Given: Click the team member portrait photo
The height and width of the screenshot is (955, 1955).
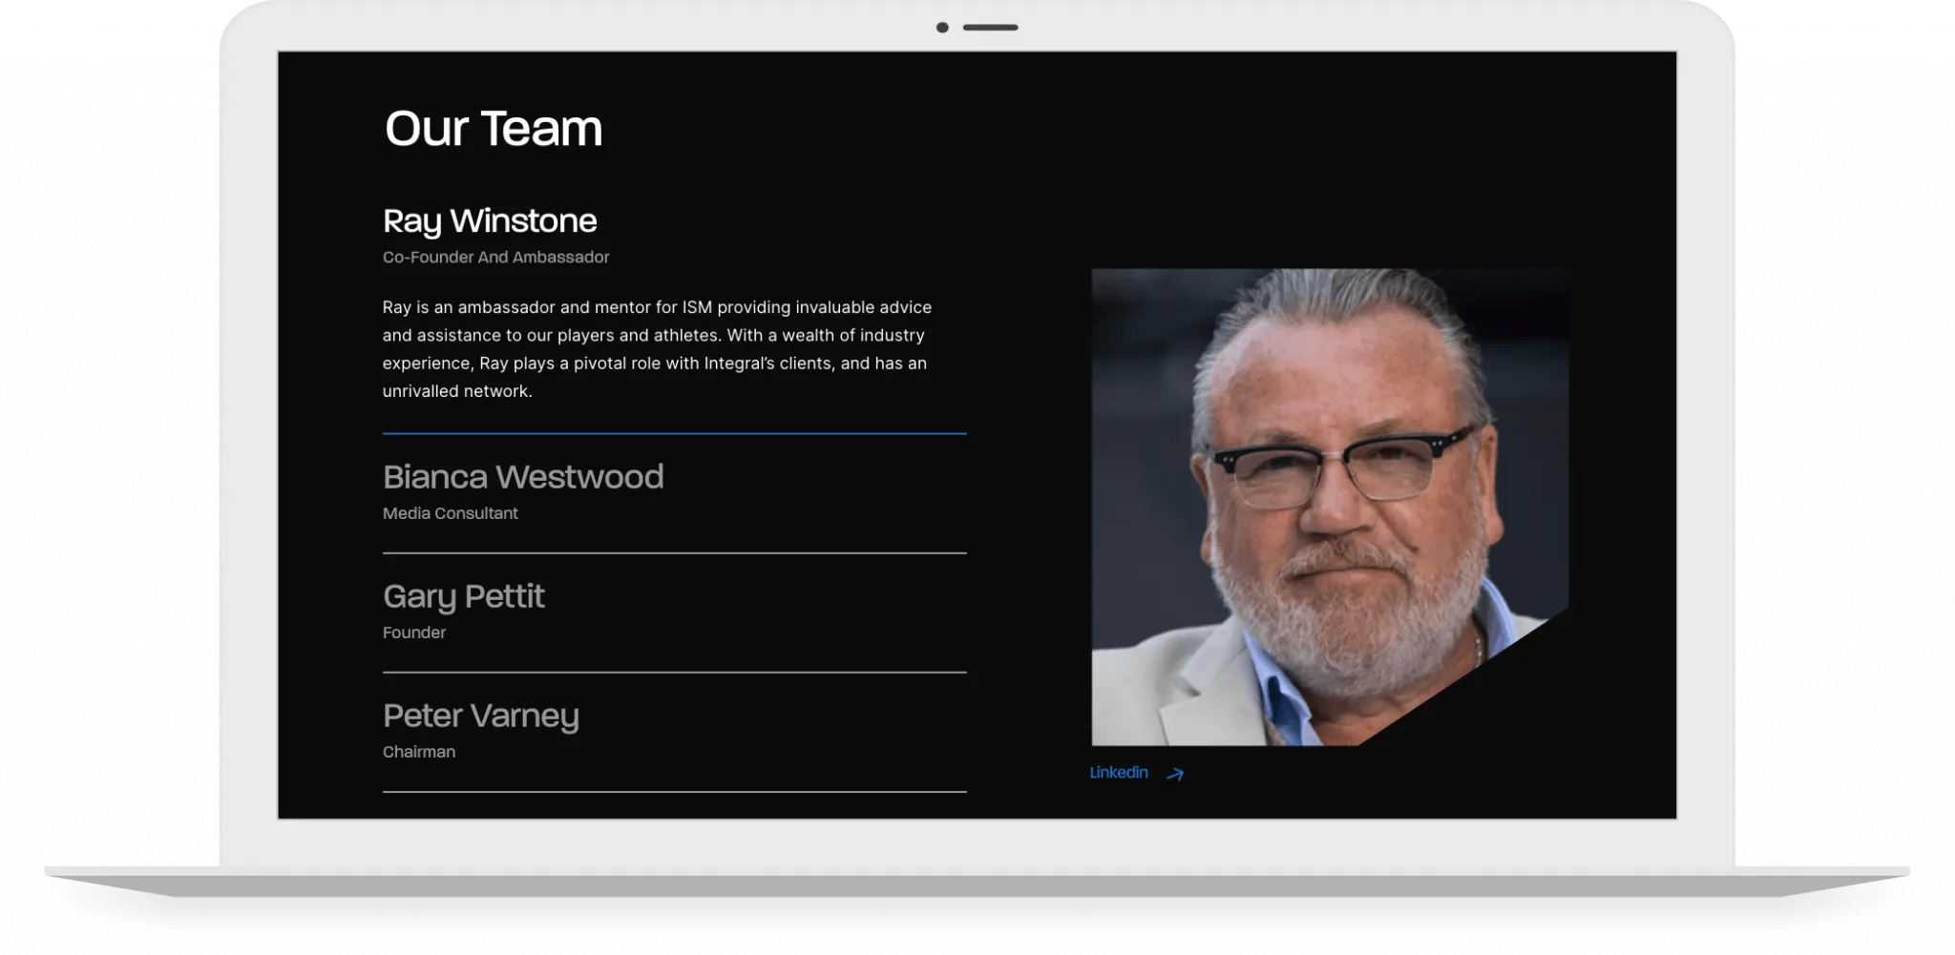Looking at the screenshot, I should pos(1330,507).
